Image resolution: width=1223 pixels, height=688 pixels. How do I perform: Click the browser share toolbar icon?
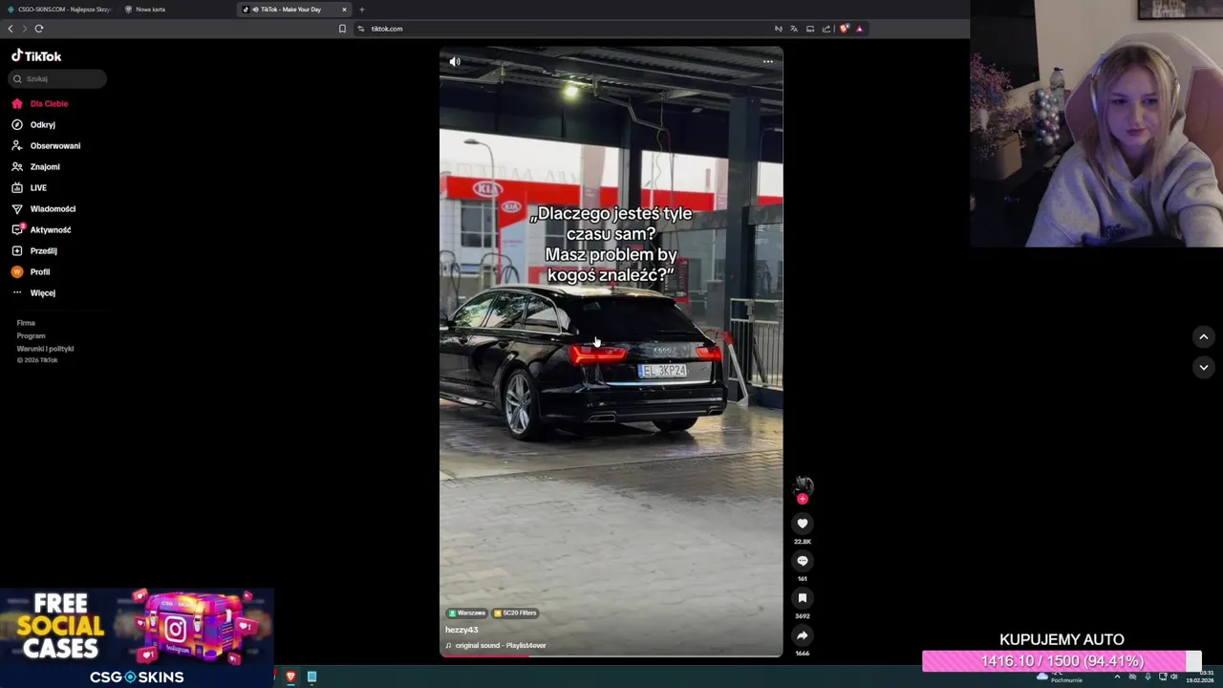pos(826,29)
